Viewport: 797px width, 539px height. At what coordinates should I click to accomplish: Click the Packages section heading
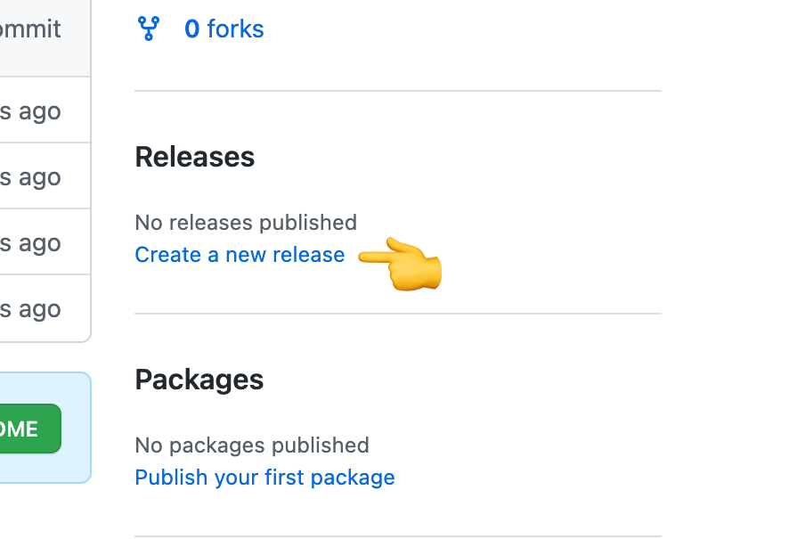click(x=199, y=380)
